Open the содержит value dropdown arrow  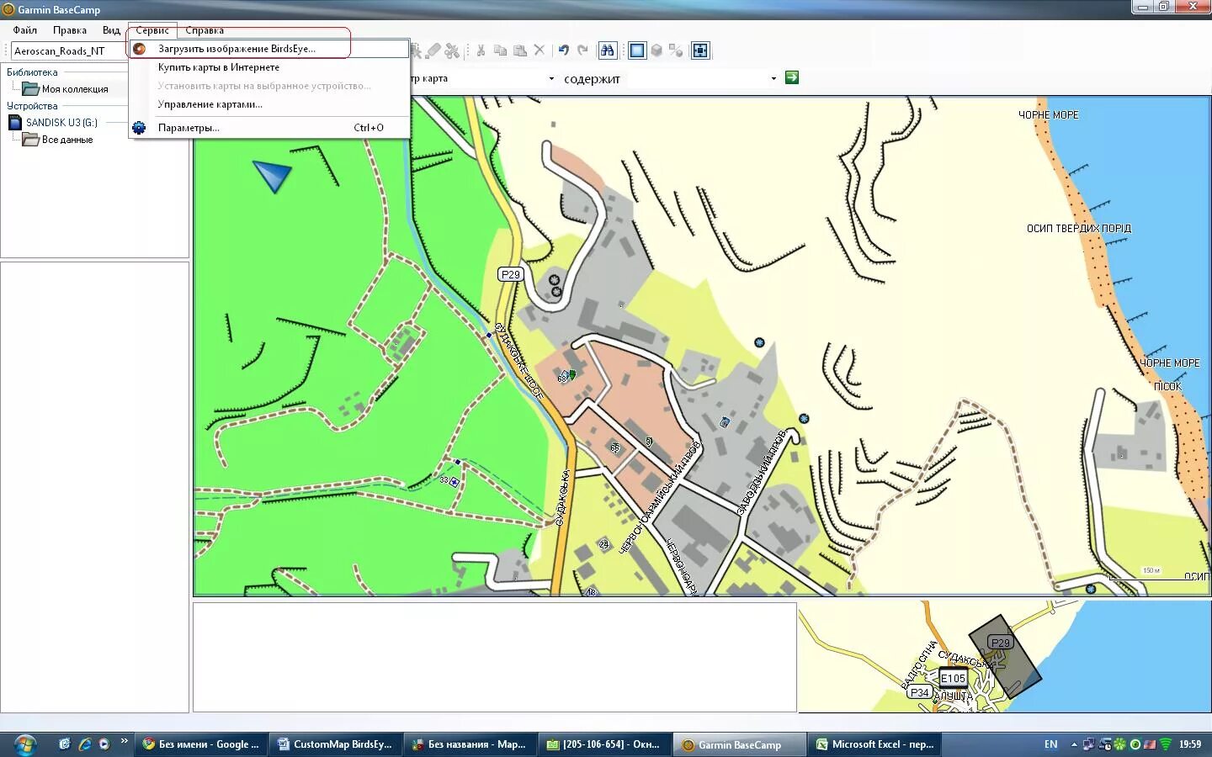click(773, 79)
